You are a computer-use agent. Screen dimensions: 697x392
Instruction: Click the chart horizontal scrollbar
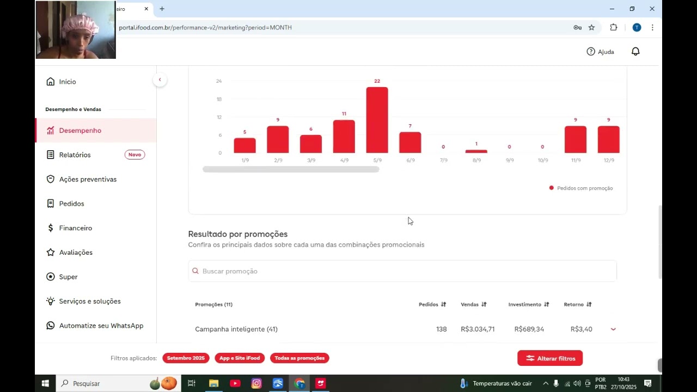click(291, 169)
